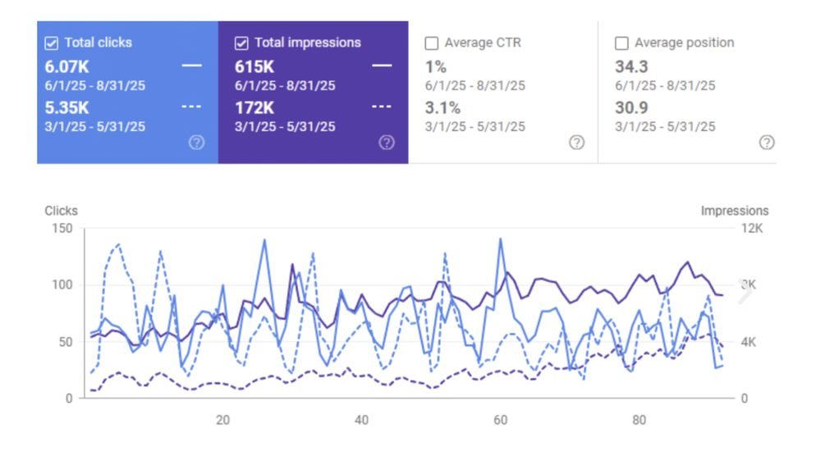This screenshot has width=821, height=455.
Task: Open help icon on Total clicks card
Action: 197,143
